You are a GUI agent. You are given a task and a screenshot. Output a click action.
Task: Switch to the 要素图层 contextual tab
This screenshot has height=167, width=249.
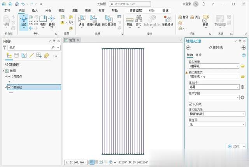coord(135,10)
